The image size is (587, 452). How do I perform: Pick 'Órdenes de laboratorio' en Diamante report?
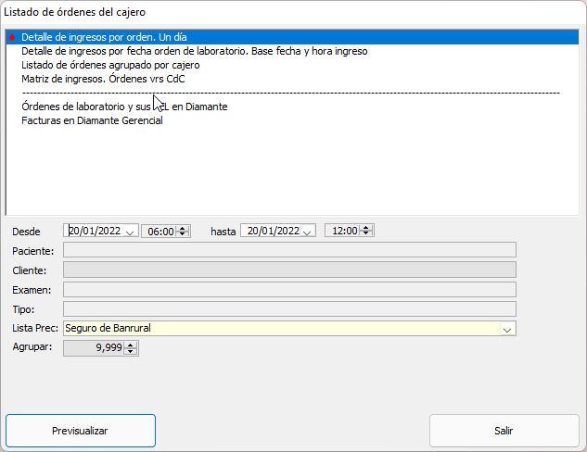coord(124,107)
